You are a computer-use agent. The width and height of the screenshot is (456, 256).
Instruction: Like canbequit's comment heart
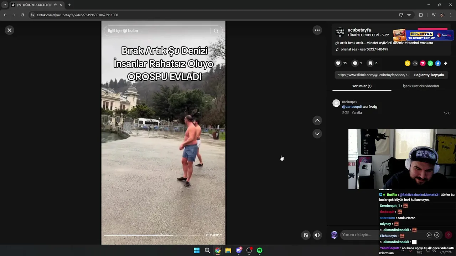[x=446, y=113]
